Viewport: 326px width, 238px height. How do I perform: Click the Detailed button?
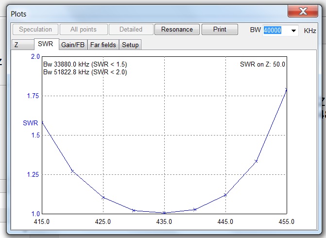pos(131,29)
